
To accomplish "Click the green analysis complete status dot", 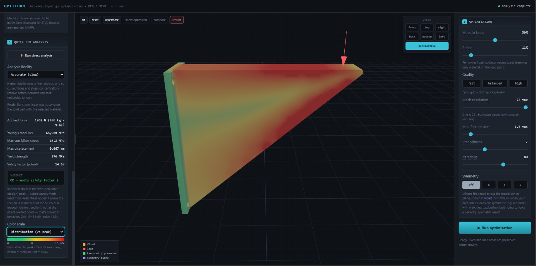I will tap(499, 6).
